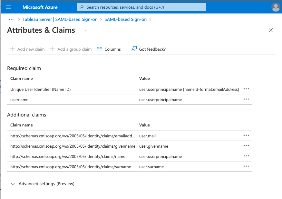
Task: Expand the collapsed breadcrumb ellipsis
Action: pos(11,20)
